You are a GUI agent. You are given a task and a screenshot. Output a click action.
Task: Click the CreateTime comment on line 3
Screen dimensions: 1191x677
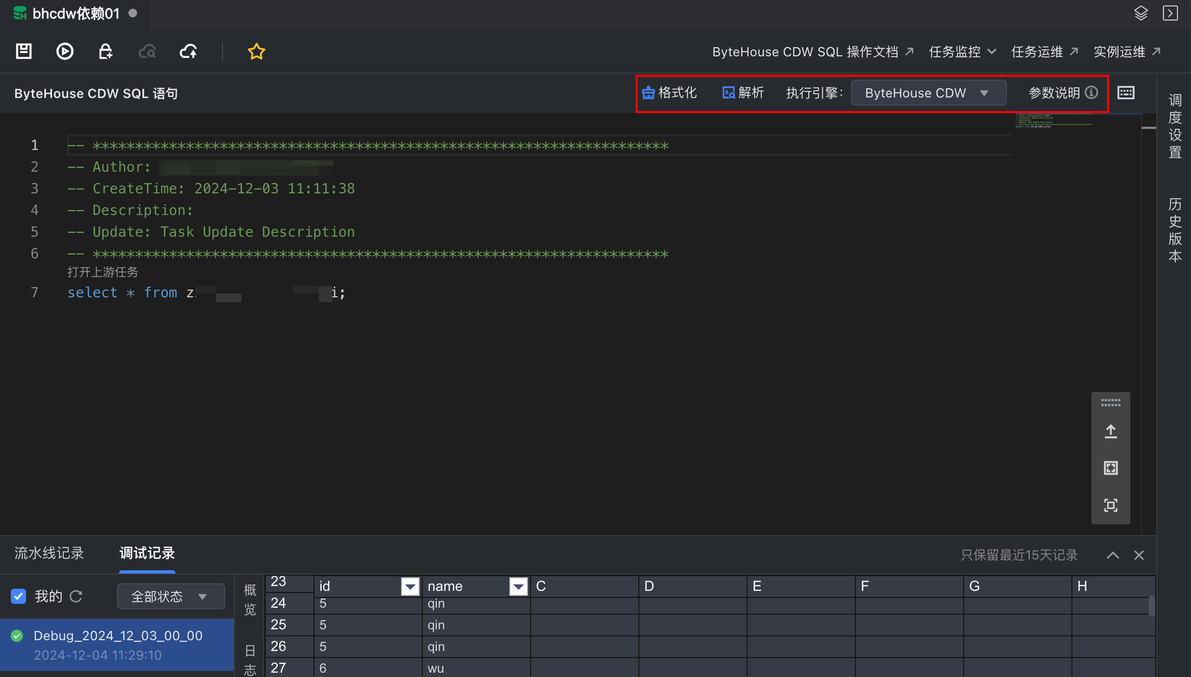coord(211,188)
